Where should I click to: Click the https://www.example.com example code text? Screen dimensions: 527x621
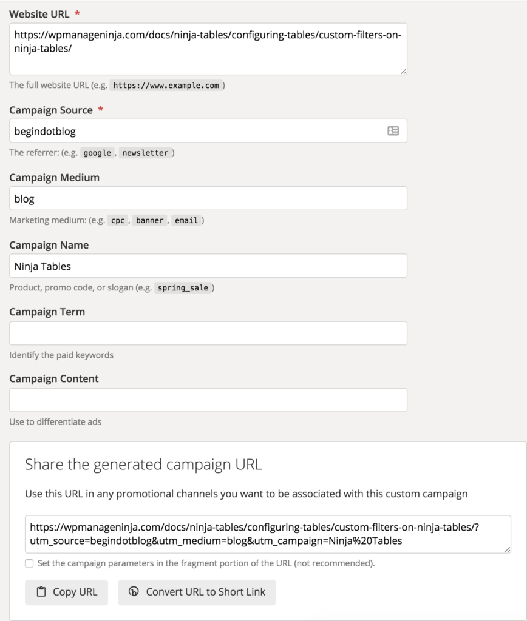click(x=166, y=85)
